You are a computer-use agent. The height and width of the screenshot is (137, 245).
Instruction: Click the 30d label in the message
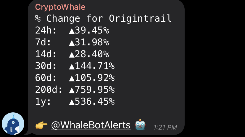(x=46, y=66)
